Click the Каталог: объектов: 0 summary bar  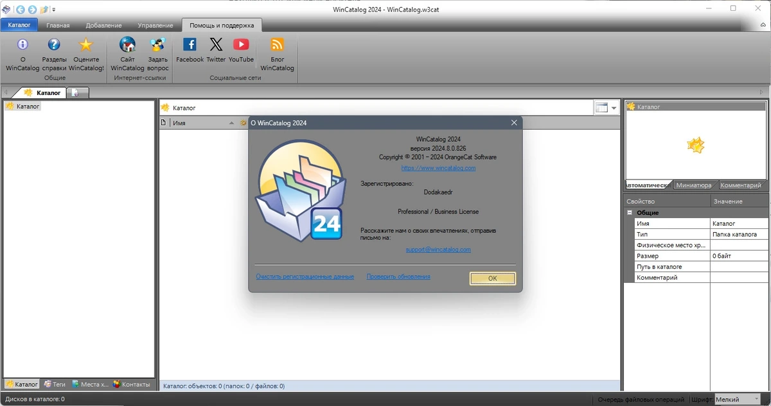tap(390, 386)
